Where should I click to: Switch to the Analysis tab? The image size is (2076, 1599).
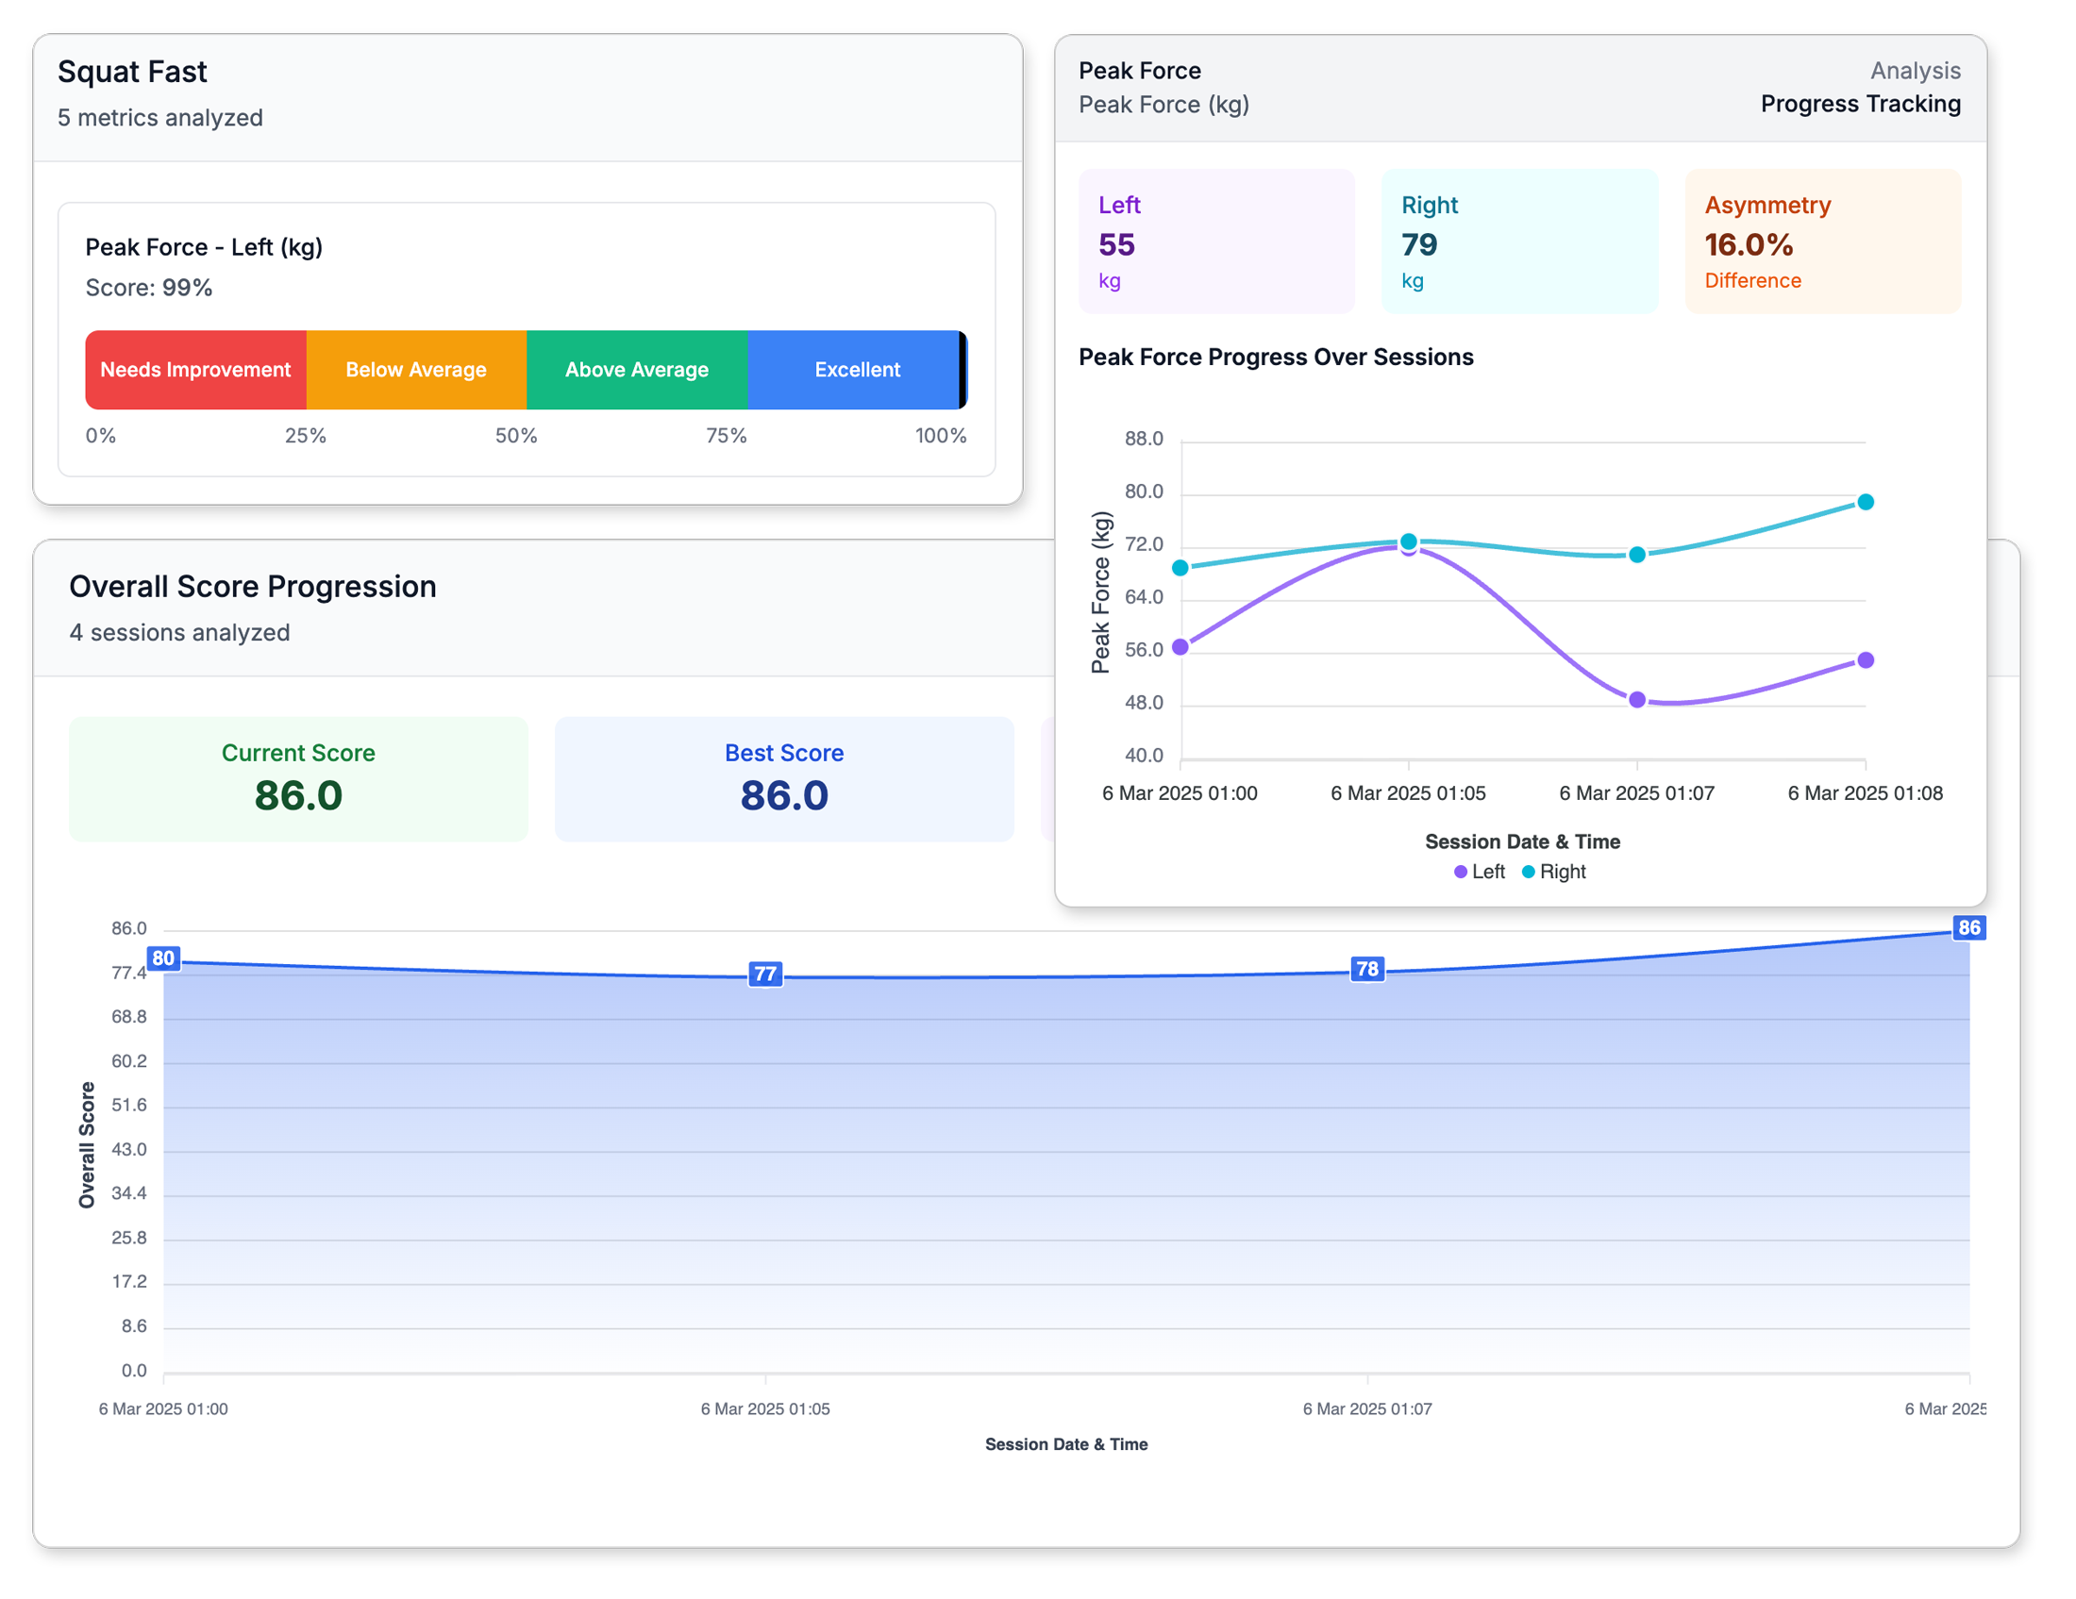1915,71
